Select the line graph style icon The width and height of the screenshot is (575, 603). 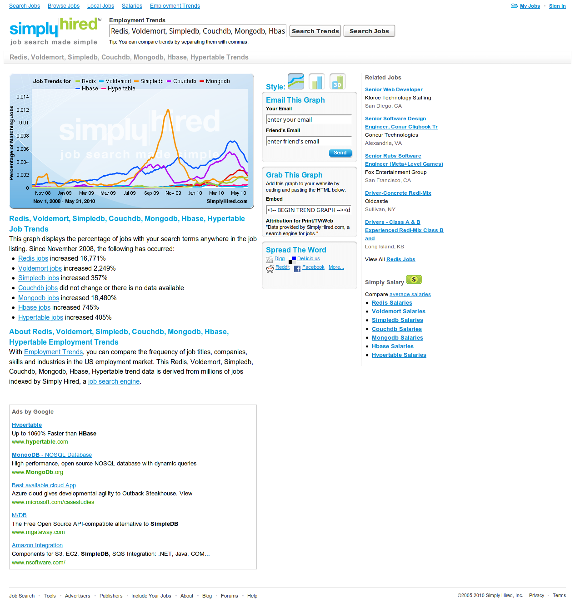tap(296, 81)
